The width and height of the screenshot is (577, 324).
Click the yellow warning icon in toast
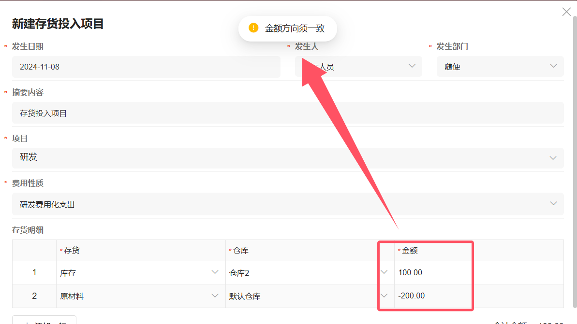coord(253,28)
